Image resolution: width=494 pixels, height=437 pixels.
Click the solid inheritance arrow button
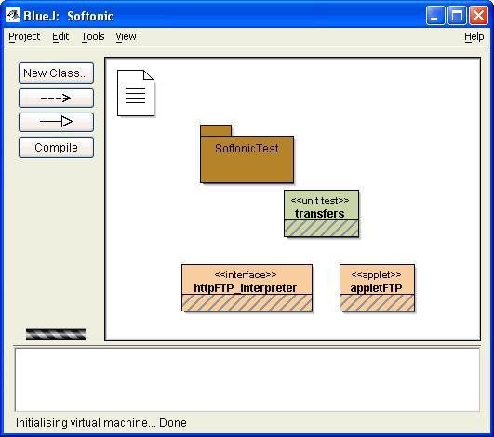pos(56,122)
